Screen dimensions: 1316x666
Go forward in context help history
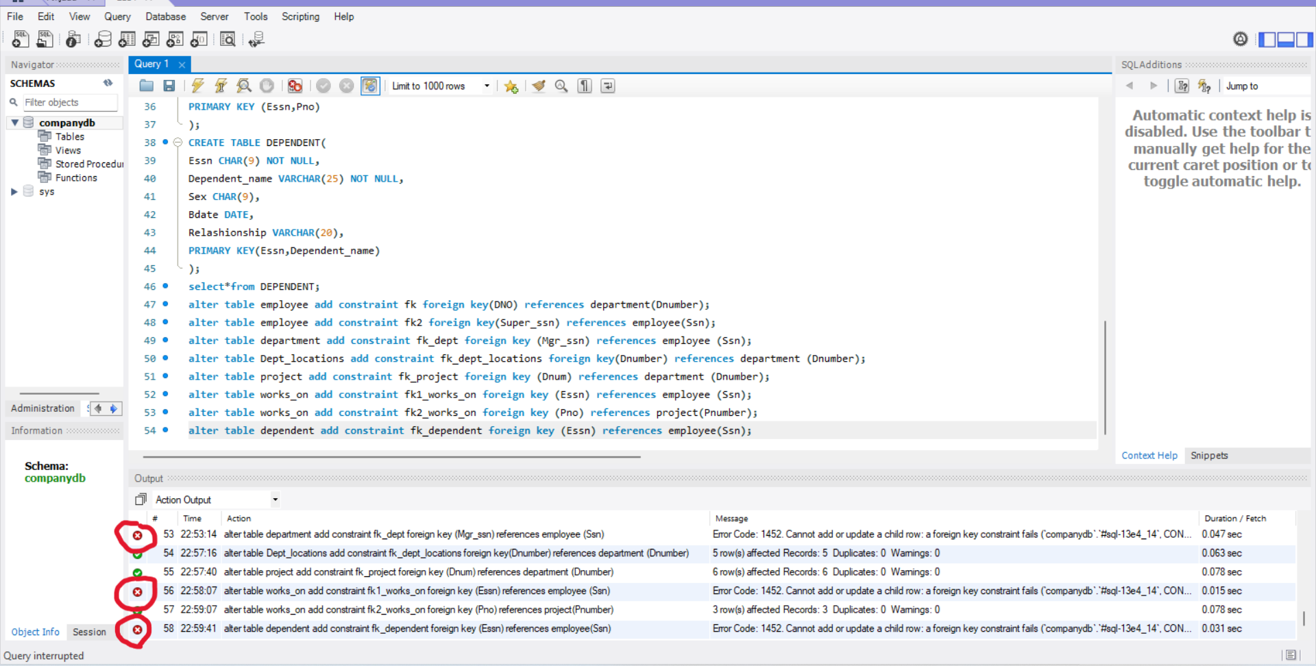click(1154, 86)
